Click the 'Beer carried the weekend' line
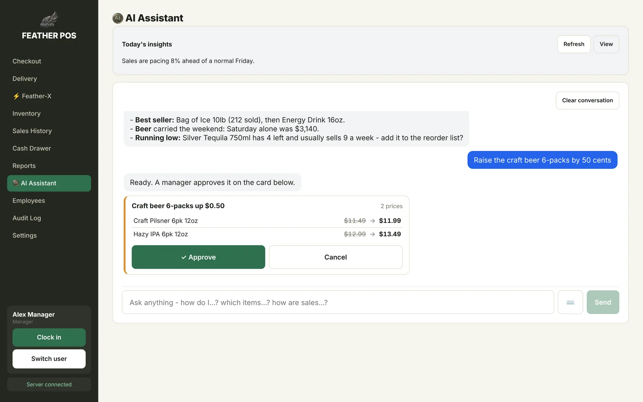 [x=224, y=129]
